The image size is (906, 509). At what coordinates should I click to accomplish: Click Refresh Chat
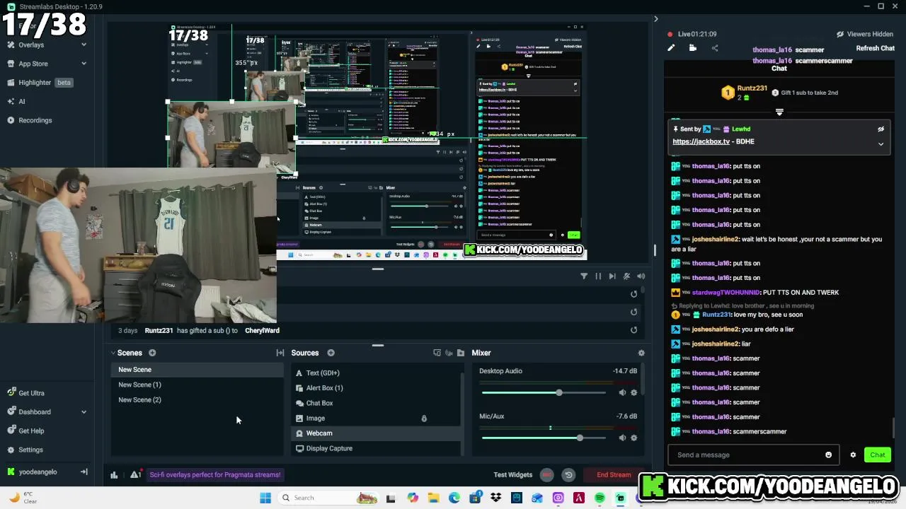[x=876, y=48]
